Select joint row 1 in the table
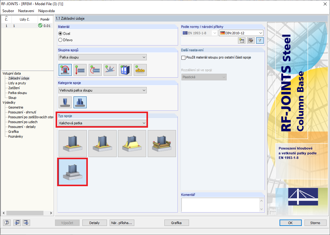The width and height of the screenshot is (330, 235). pyautogui.click(x=27, y=26)
